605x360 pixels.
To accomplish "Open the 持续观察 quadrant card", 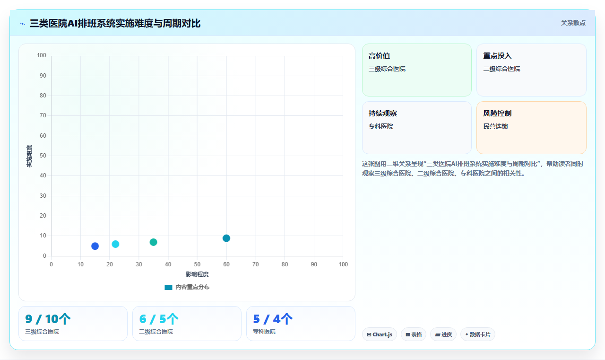I will point(417,128).
